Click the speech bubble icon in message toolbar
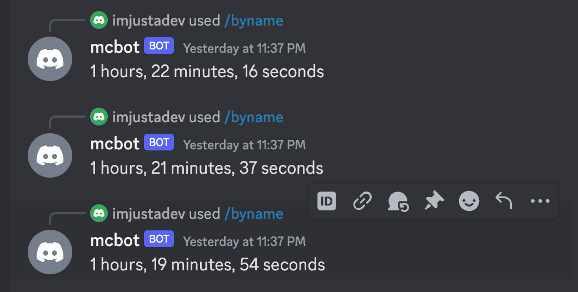This screenshot has width=578, height=292. pyautogui.click(x=398, y=201)
